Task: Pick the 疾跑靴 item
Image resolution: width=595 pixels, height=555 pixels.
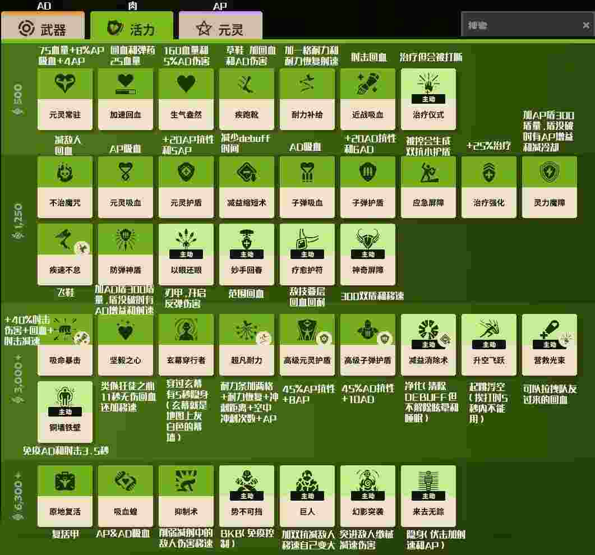Action: click(x=247, y=99)
